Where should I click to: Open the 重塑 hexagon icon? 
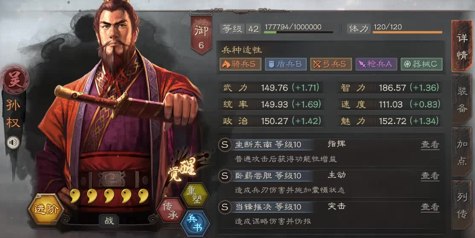pos(195,195)
